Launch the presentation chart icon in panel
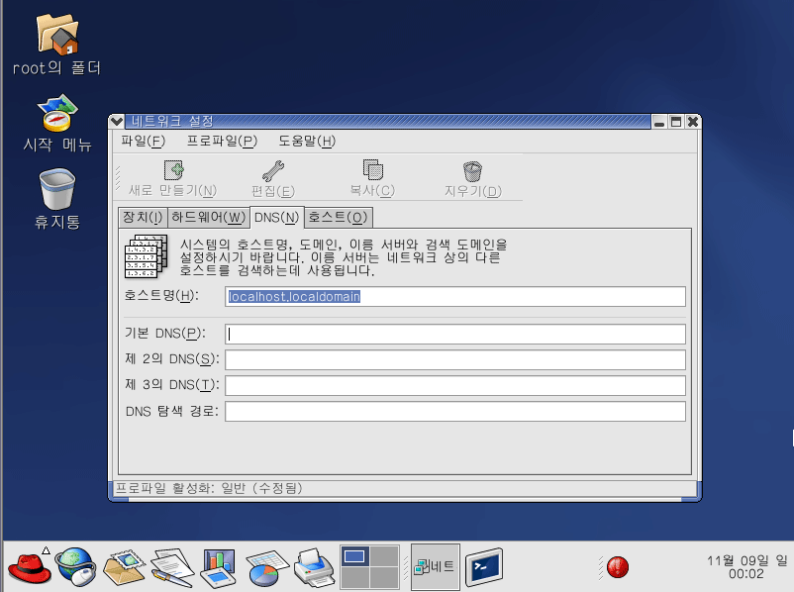The image size is (794, 592). coord(218,567)
